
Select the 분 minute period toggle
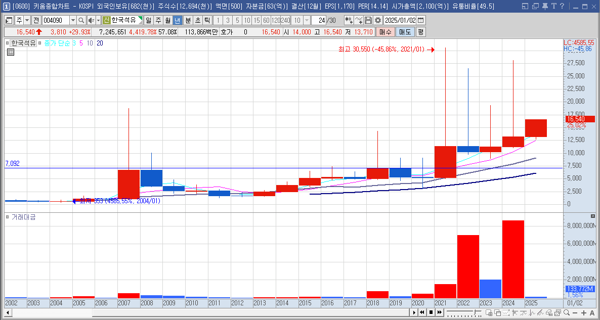click(188, 20)
